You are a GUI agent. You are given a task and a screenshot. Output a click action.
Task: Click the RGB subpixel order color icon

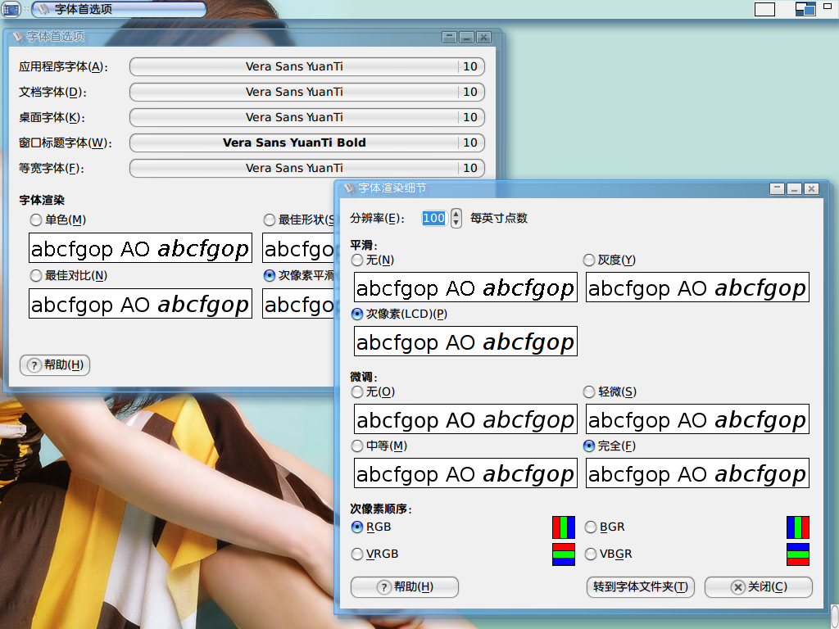[564, 527]
